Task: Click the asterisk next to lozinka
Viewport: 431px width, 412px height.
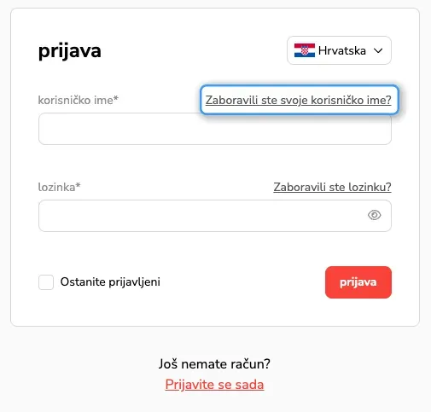Action: [x=79, y=185]
